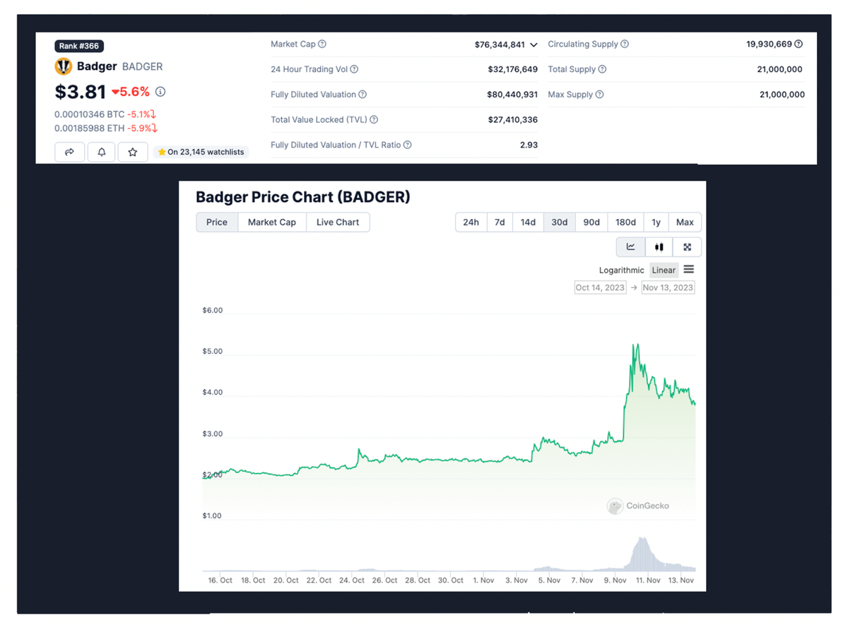Click Market Cap help question icon
Image resolution: width=848 pixels, height=627 pixels.
(322, 44)
